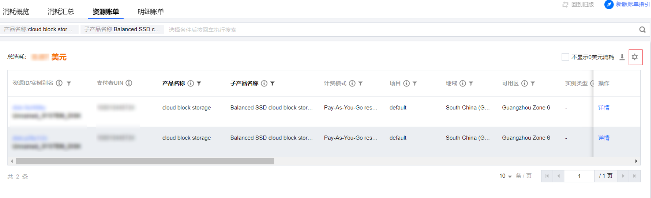
Task: Click the 新版账单指引 compass icon
Action: click(x=609, y=5)
